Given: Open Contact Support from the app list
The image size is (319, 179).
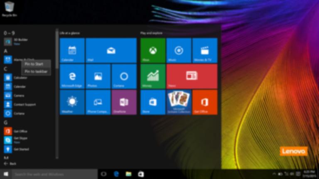Looking at the screenshot, I should pyautogui.click(x=29, y=104).
